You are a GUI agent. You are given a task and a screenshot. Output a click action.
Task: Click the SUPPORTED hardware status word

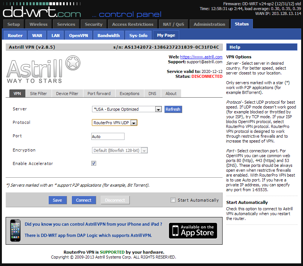coord(112,252)
